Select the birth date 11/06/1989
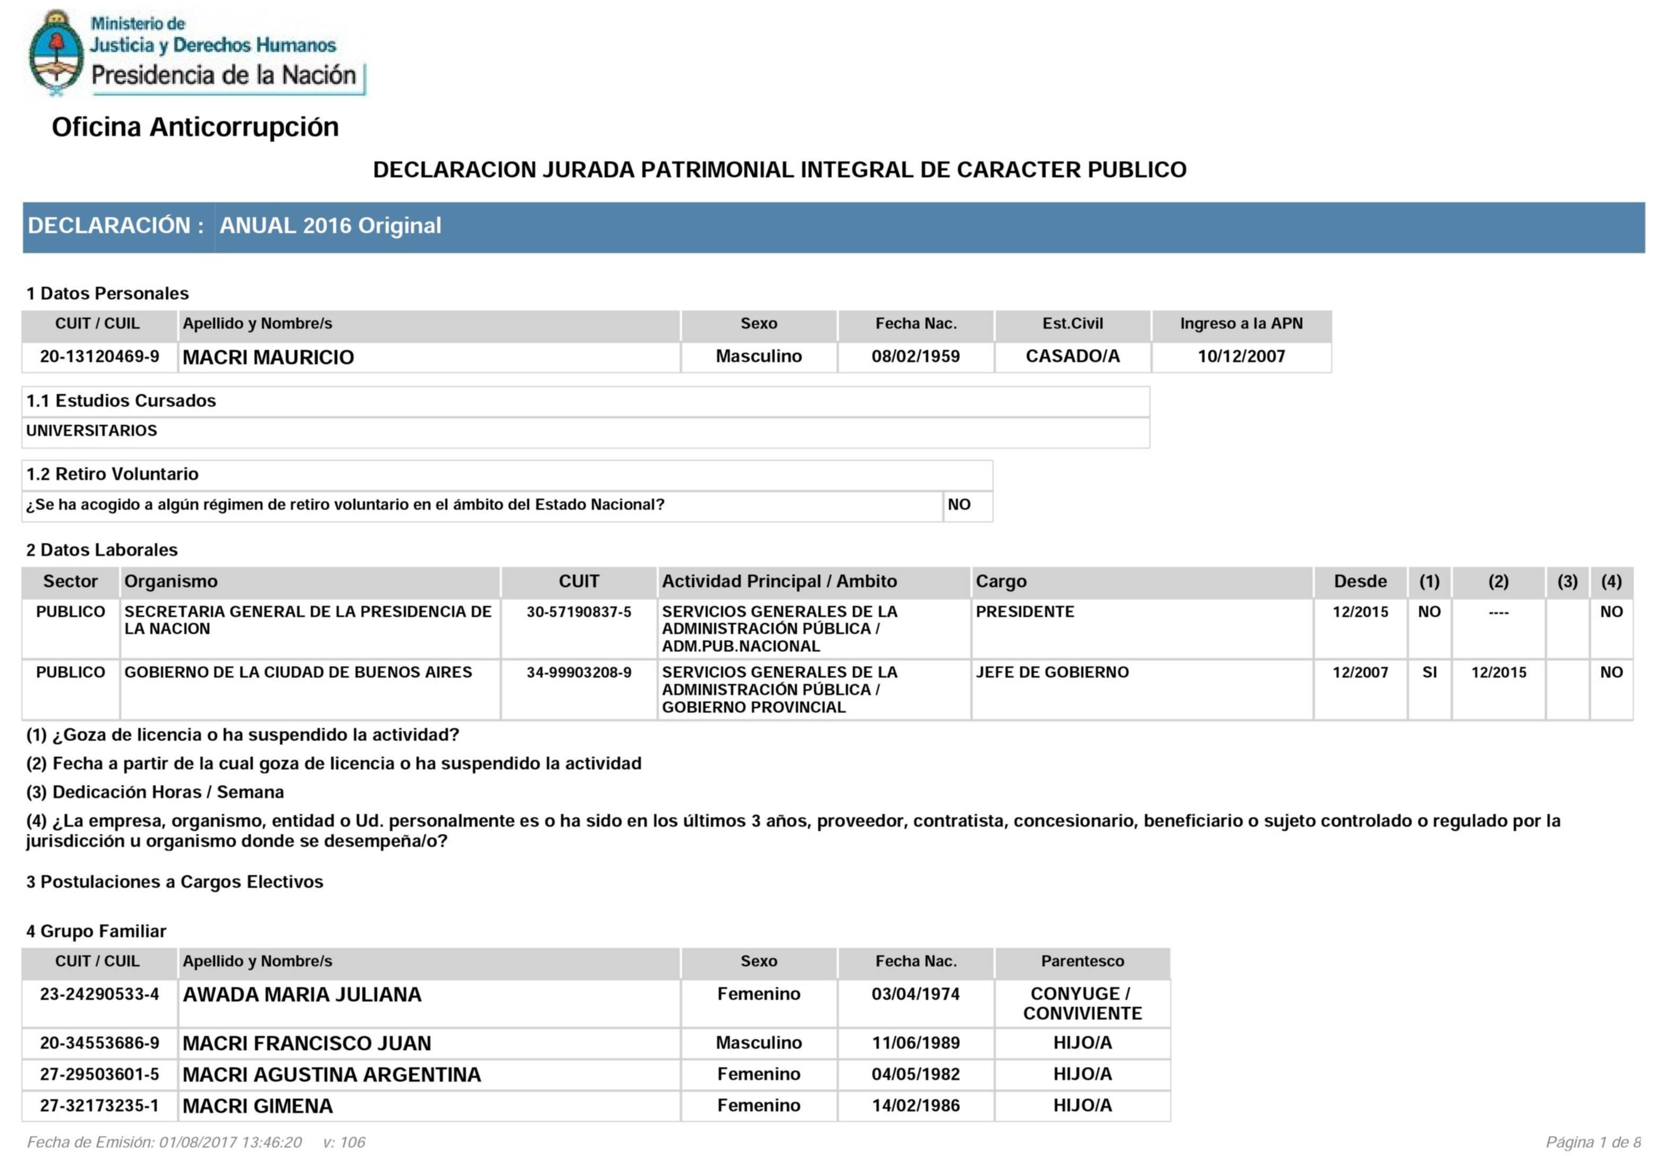The height and width of the screenshot is (1156, 1654). (x=915, y=1043)
